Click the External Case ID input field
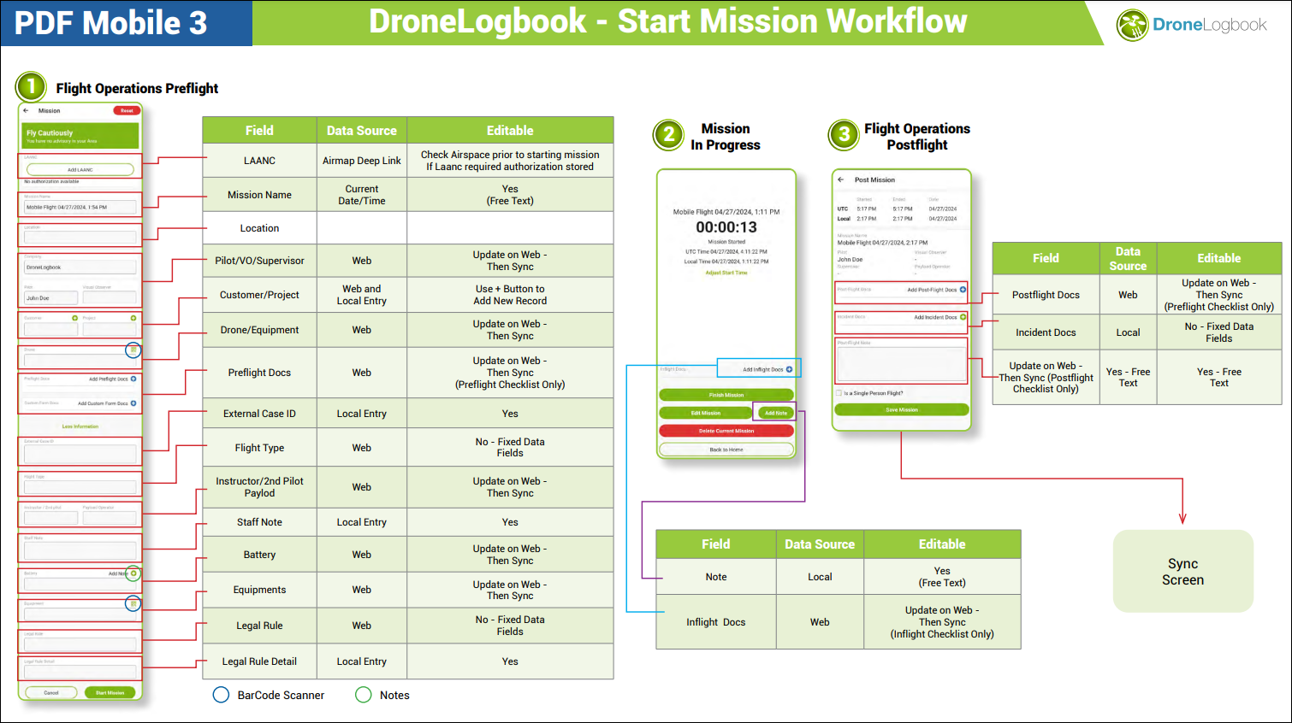1292x723 pixels. click(80, 453)
